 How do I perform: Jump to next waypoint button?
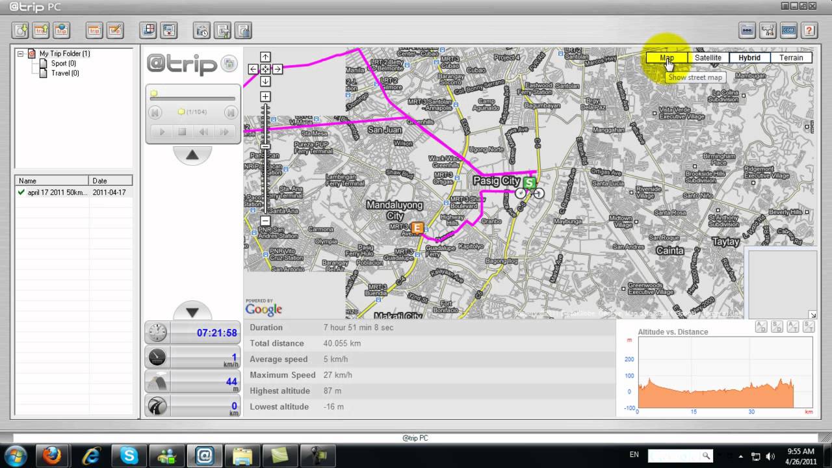231,112
